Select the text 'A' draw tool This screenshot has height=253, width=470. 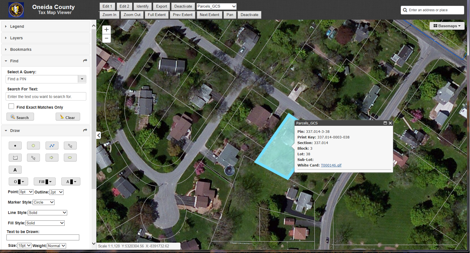[15, 170]
